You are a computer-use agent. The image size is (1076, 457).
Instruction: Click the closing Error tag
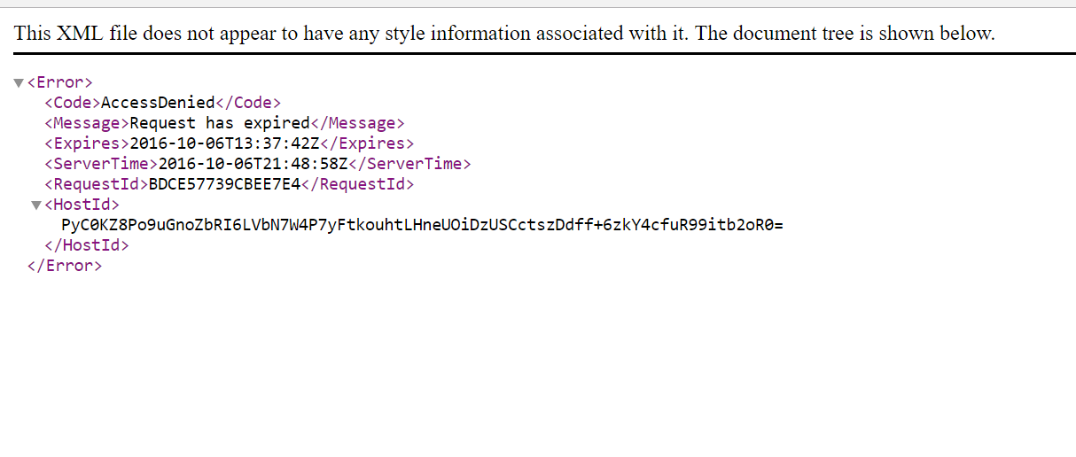pos(65,266)
